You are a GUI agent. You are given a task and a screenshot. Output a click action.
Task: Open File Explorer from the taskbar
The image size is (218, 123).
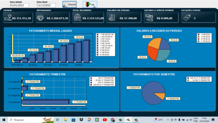click(65, 120)
